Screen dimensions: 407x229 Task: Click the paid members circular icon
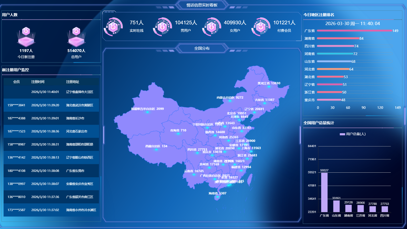[x=261, y=27]
